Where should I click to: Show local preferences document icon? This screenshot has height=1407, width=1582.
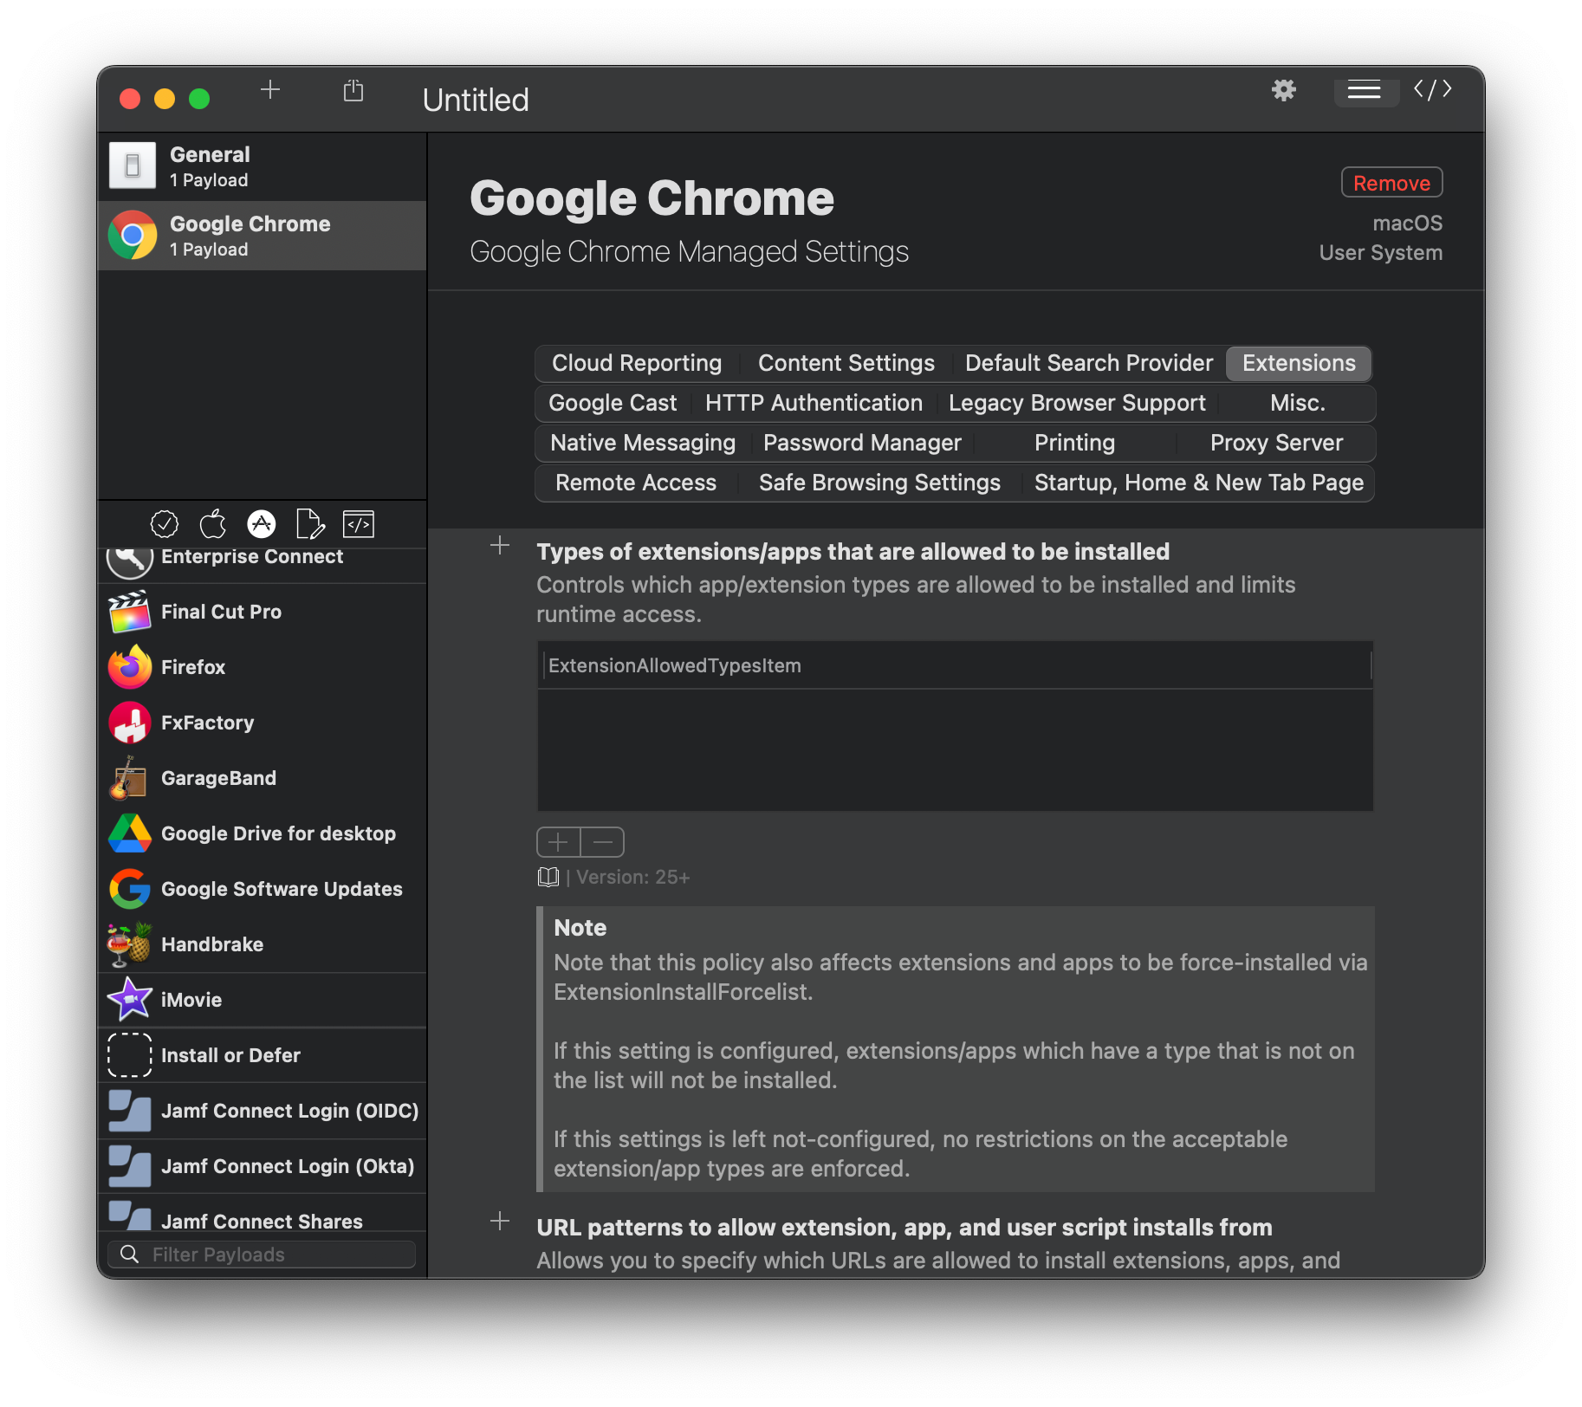click(310, 524)
